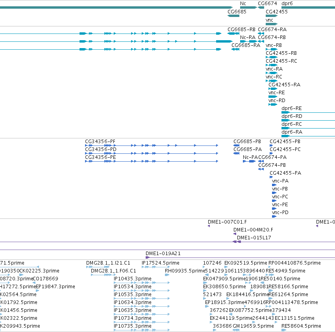Select protein CG42455-PA
The image size is (335, 332).
[285, 173]
